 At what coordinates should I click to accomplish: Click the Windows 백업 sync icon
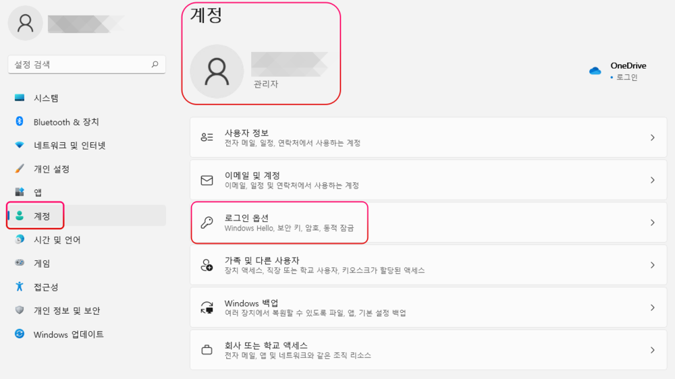pyautogui.click(x=207, y=308)
